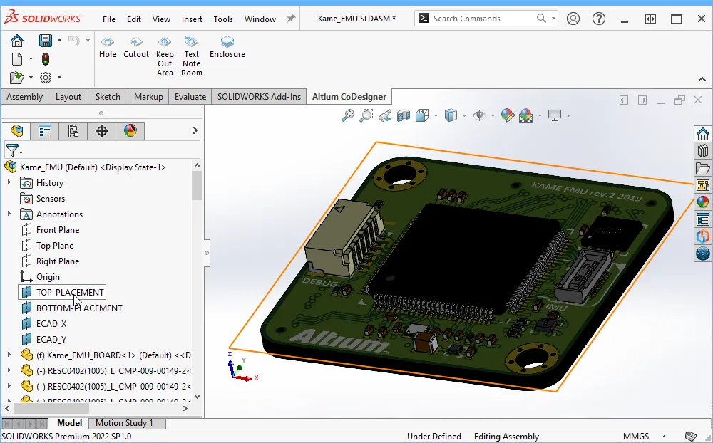Click the Keep Out Area tool
This screenshot has width=713, height=443.
[x=165, y=57]
